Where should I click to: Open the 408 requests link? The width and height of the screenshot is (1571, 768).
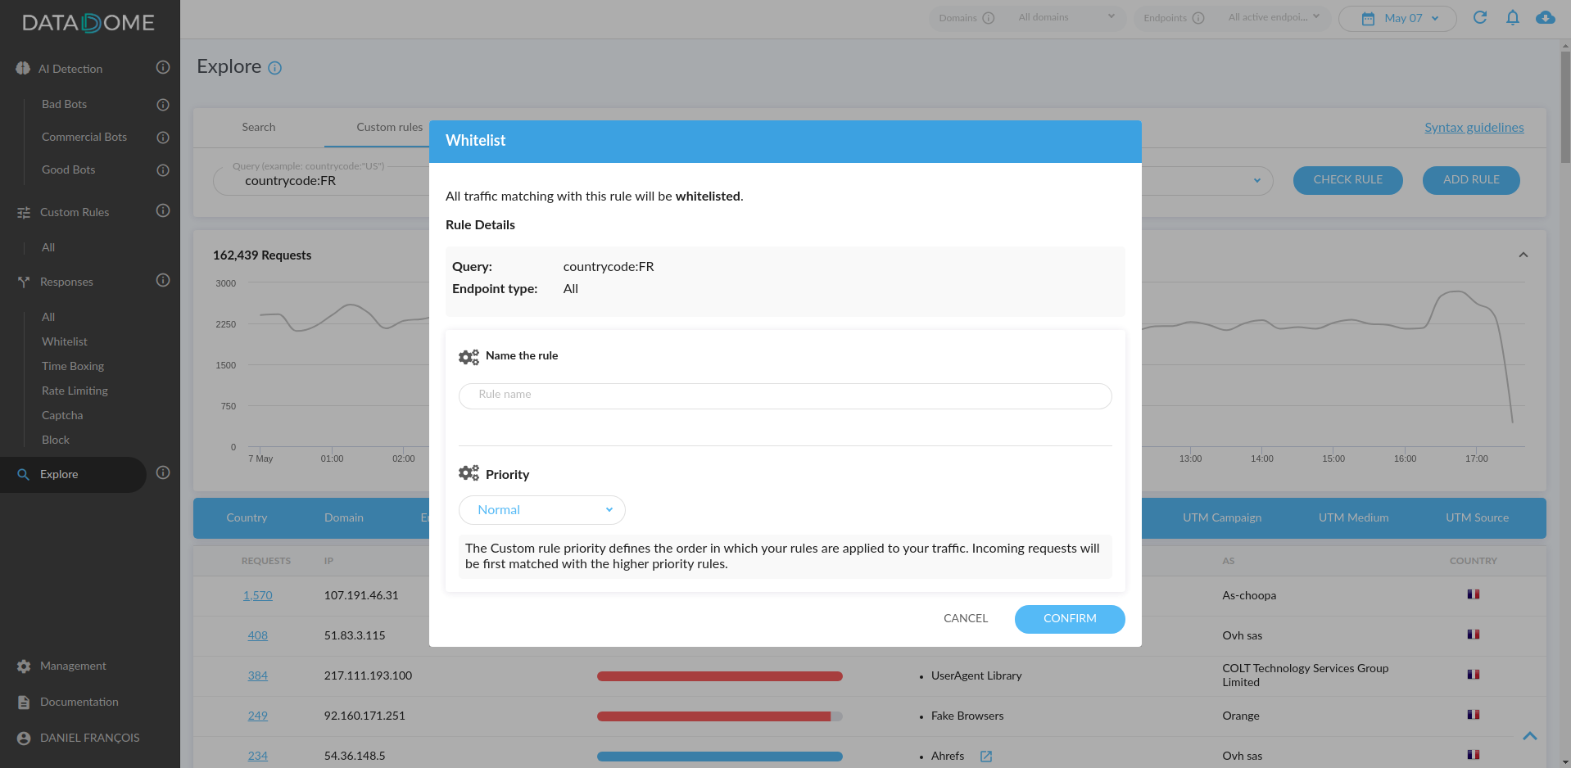point(258,636)
